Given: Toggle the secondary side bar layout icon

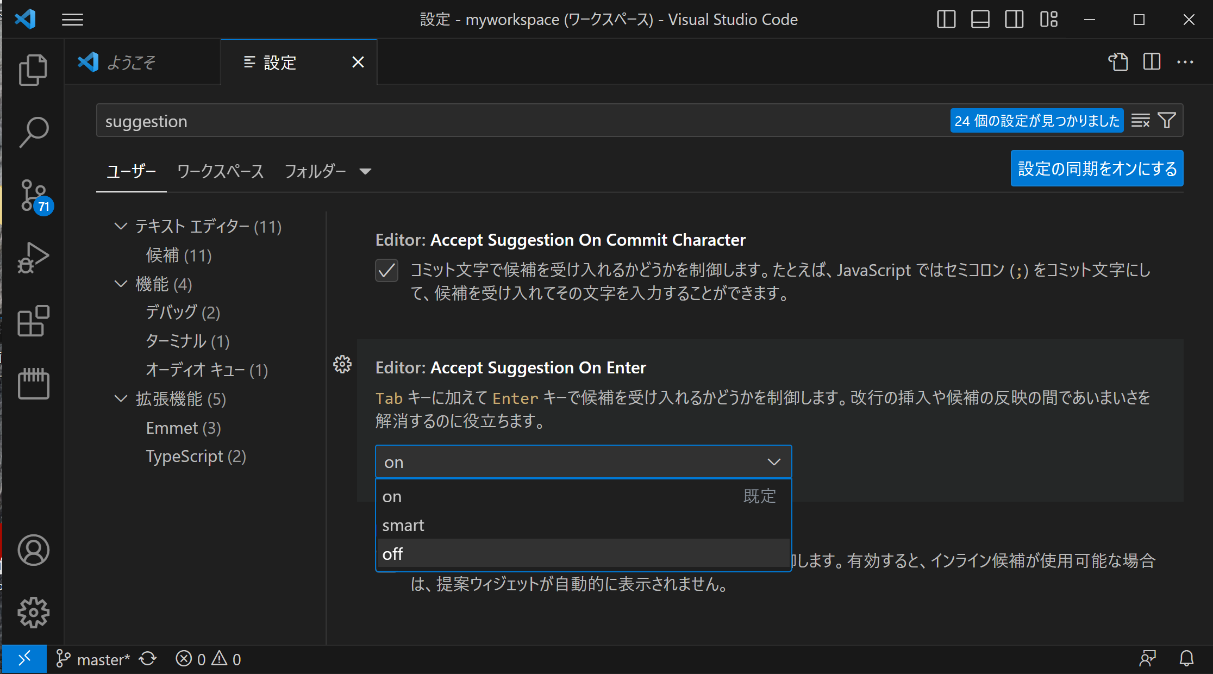Looking at the screenshot, I should [1014, 20].
